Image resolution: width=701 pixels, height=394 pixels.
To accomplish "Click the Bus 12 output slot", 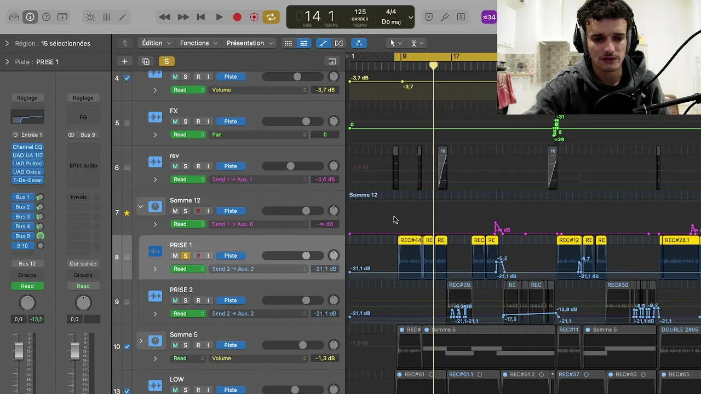I will [27, 264].
